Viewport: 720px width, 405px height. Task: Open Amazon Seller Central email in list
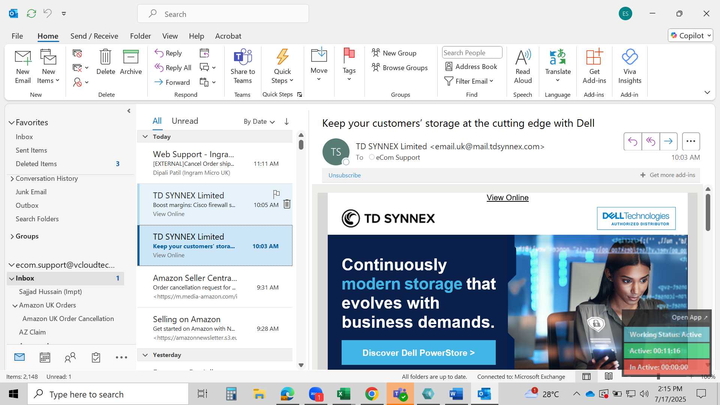215,288
